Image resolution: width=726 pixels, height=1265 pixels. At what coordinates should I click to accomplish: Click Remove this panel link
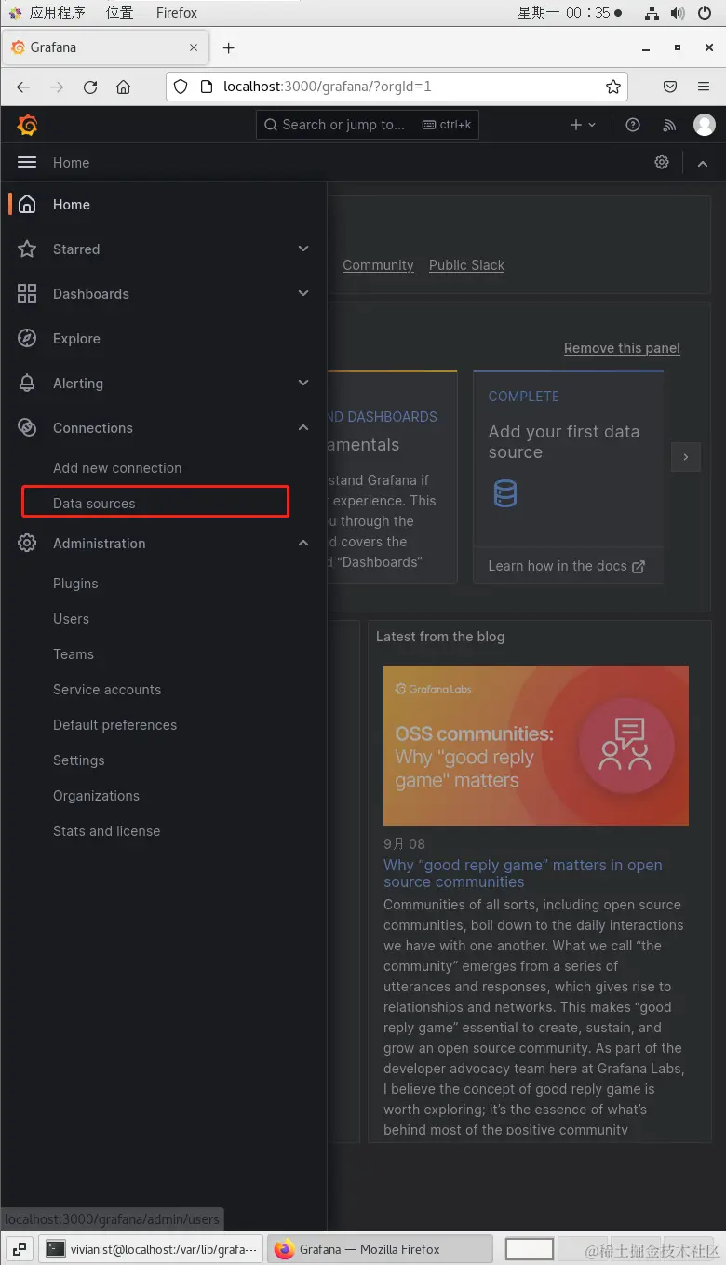[x=622, y=348]
